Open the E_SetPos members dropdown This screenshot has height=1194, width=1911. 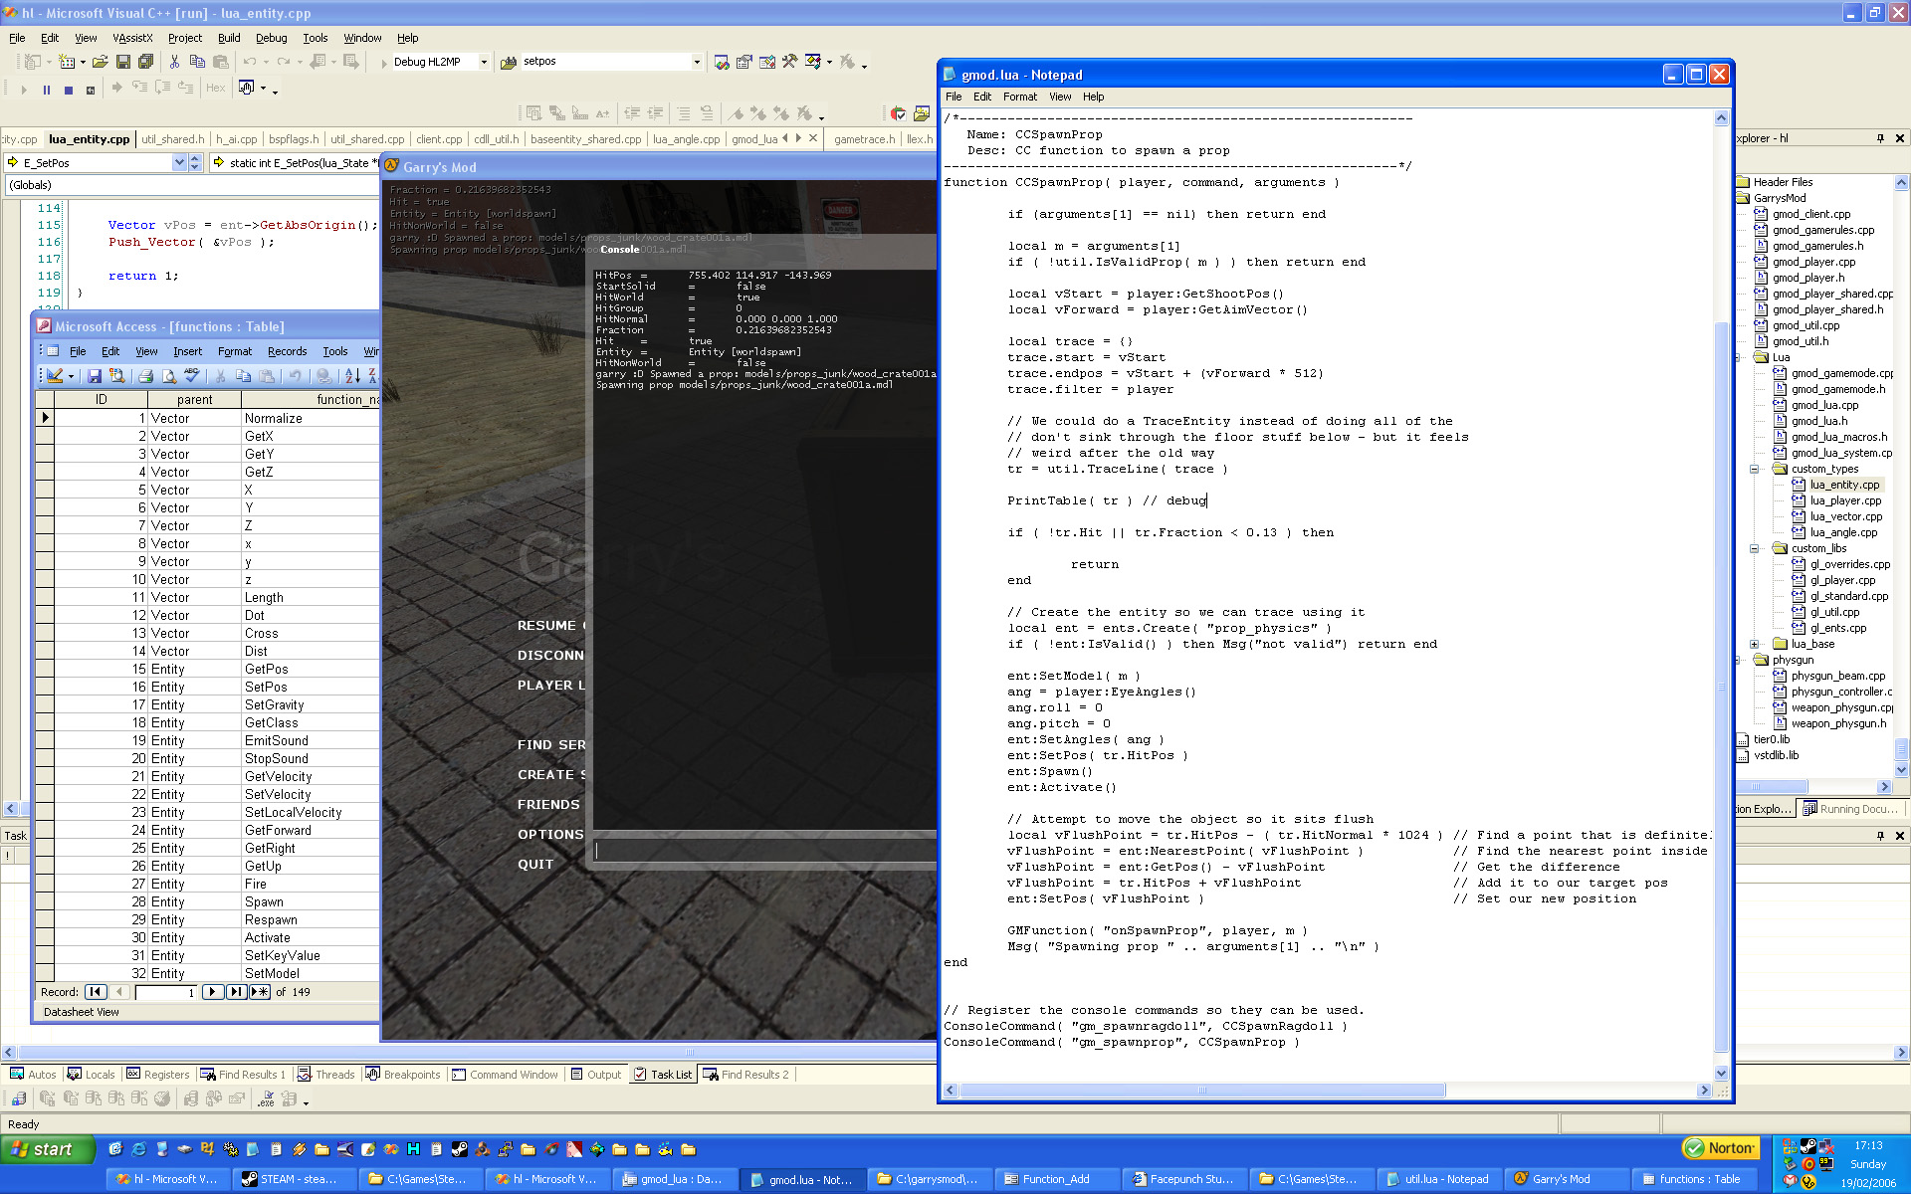180,162
